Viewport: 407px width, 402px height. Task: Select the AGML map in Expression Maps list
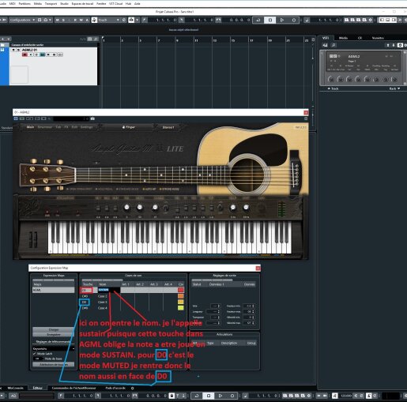click(x=54, y=290)
